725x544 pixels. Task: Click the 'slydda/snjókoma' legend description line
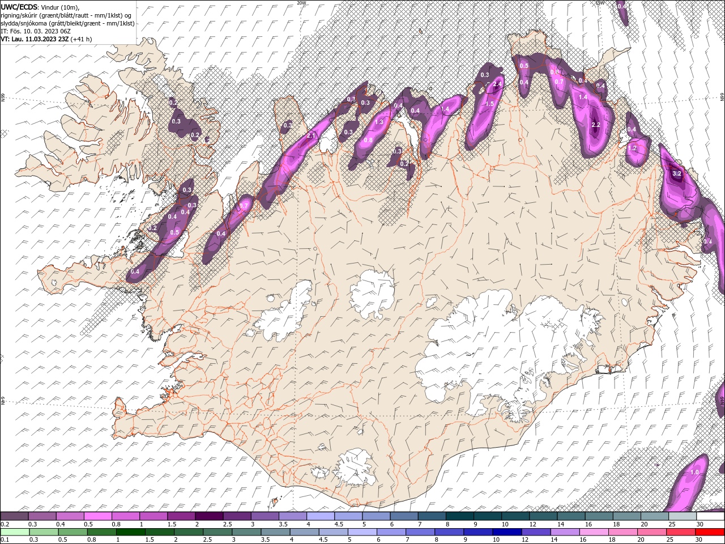[x=67, y=23]
